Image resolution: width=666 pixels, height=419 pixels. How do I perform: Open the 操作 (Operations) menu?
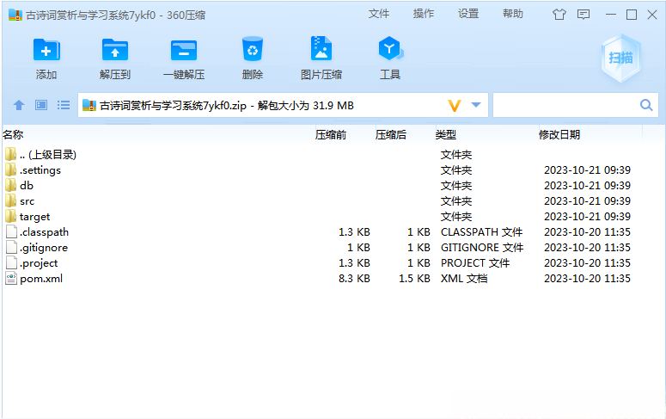(x=424, y=14)
